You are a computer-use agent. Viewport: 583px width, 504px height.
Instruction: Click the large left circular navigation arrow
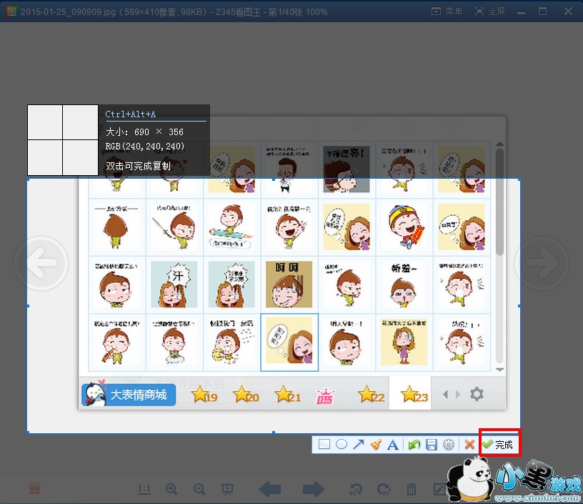pyautogui.click(x=41, y=263)
